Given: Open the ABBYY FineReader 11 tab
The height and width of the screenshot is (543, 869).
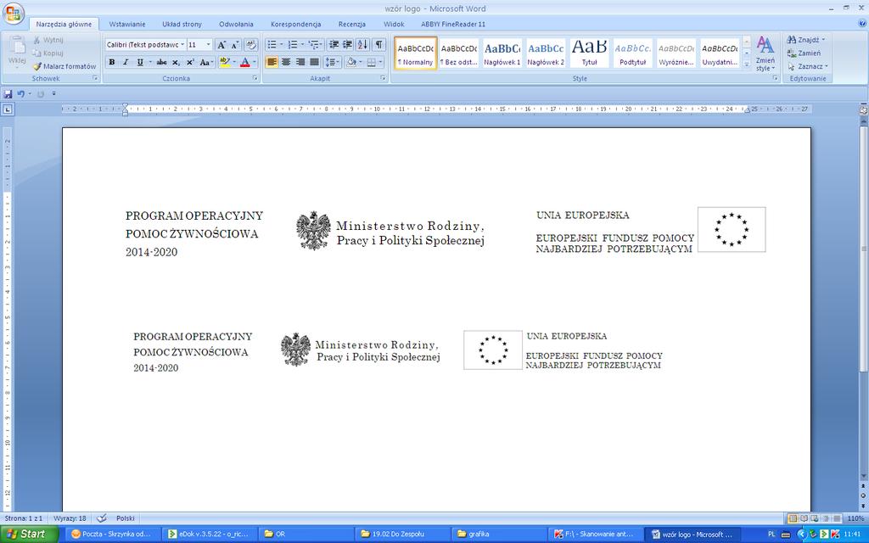Looking at the screenshot, I should tap(453, 25).
